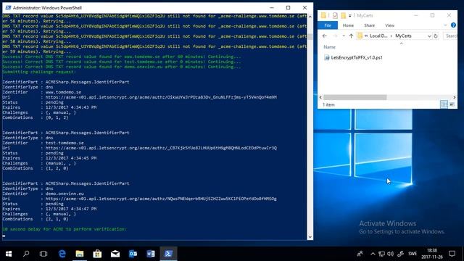Open Microsoft Store on the taskbar

click(97, 254)
